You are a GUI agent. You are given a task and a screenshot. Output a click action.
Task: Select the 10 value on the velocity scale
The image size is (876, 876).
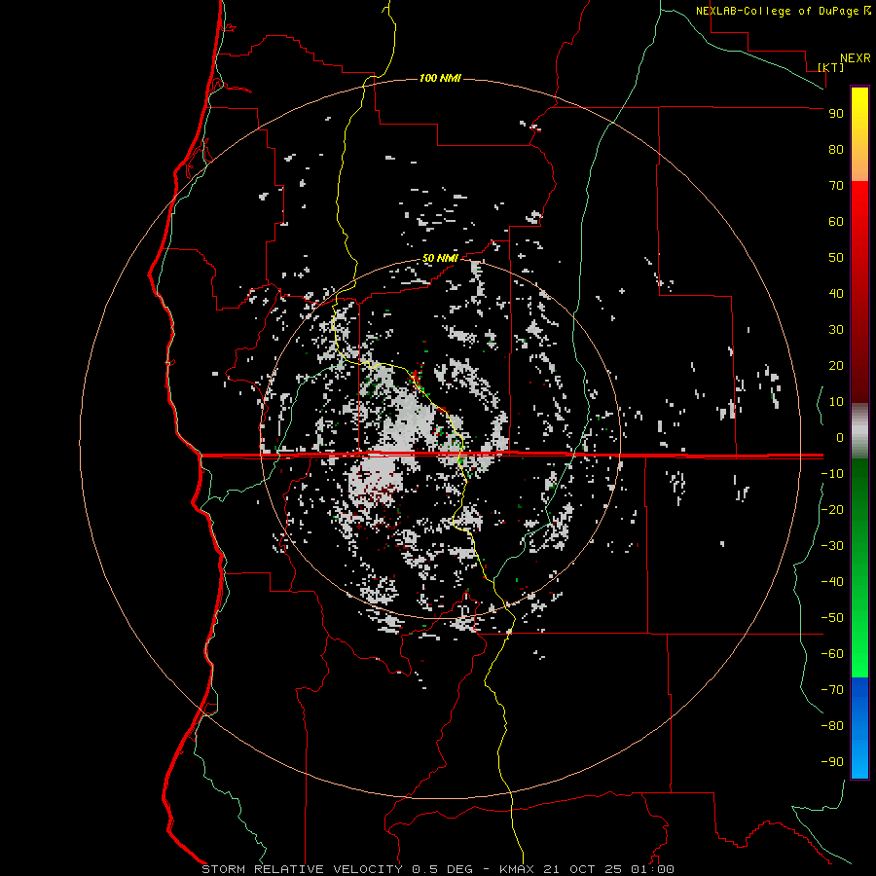[836, 402]
